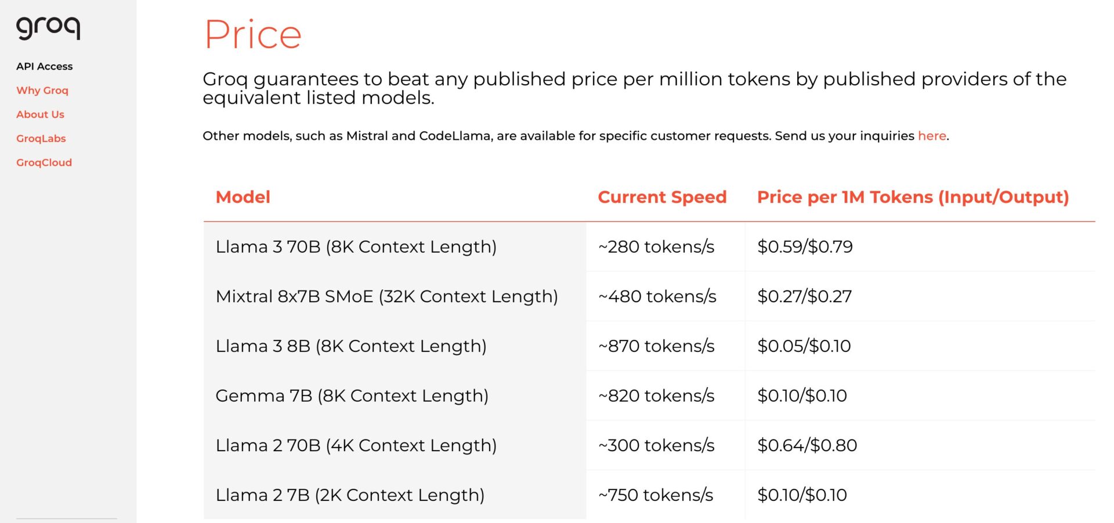Screen dimensions: 1114x523
Task: Navigate to GroqLabs
Action: tap(41, 139)
